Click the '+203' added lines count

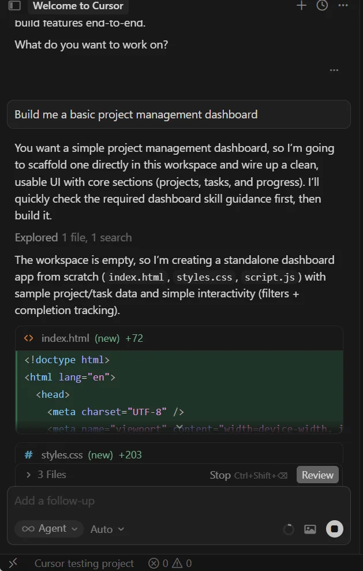pos(130,455)
